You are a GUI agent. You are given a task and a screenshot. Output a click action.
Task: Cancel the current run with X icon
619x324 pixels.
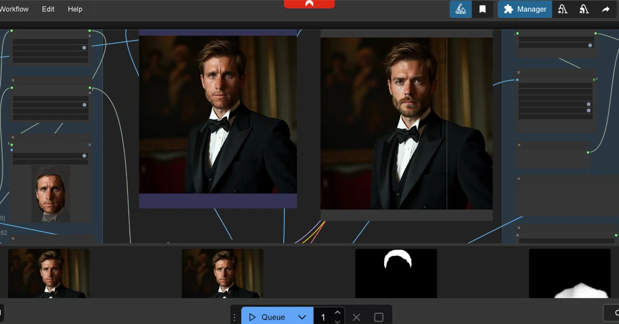356,317
